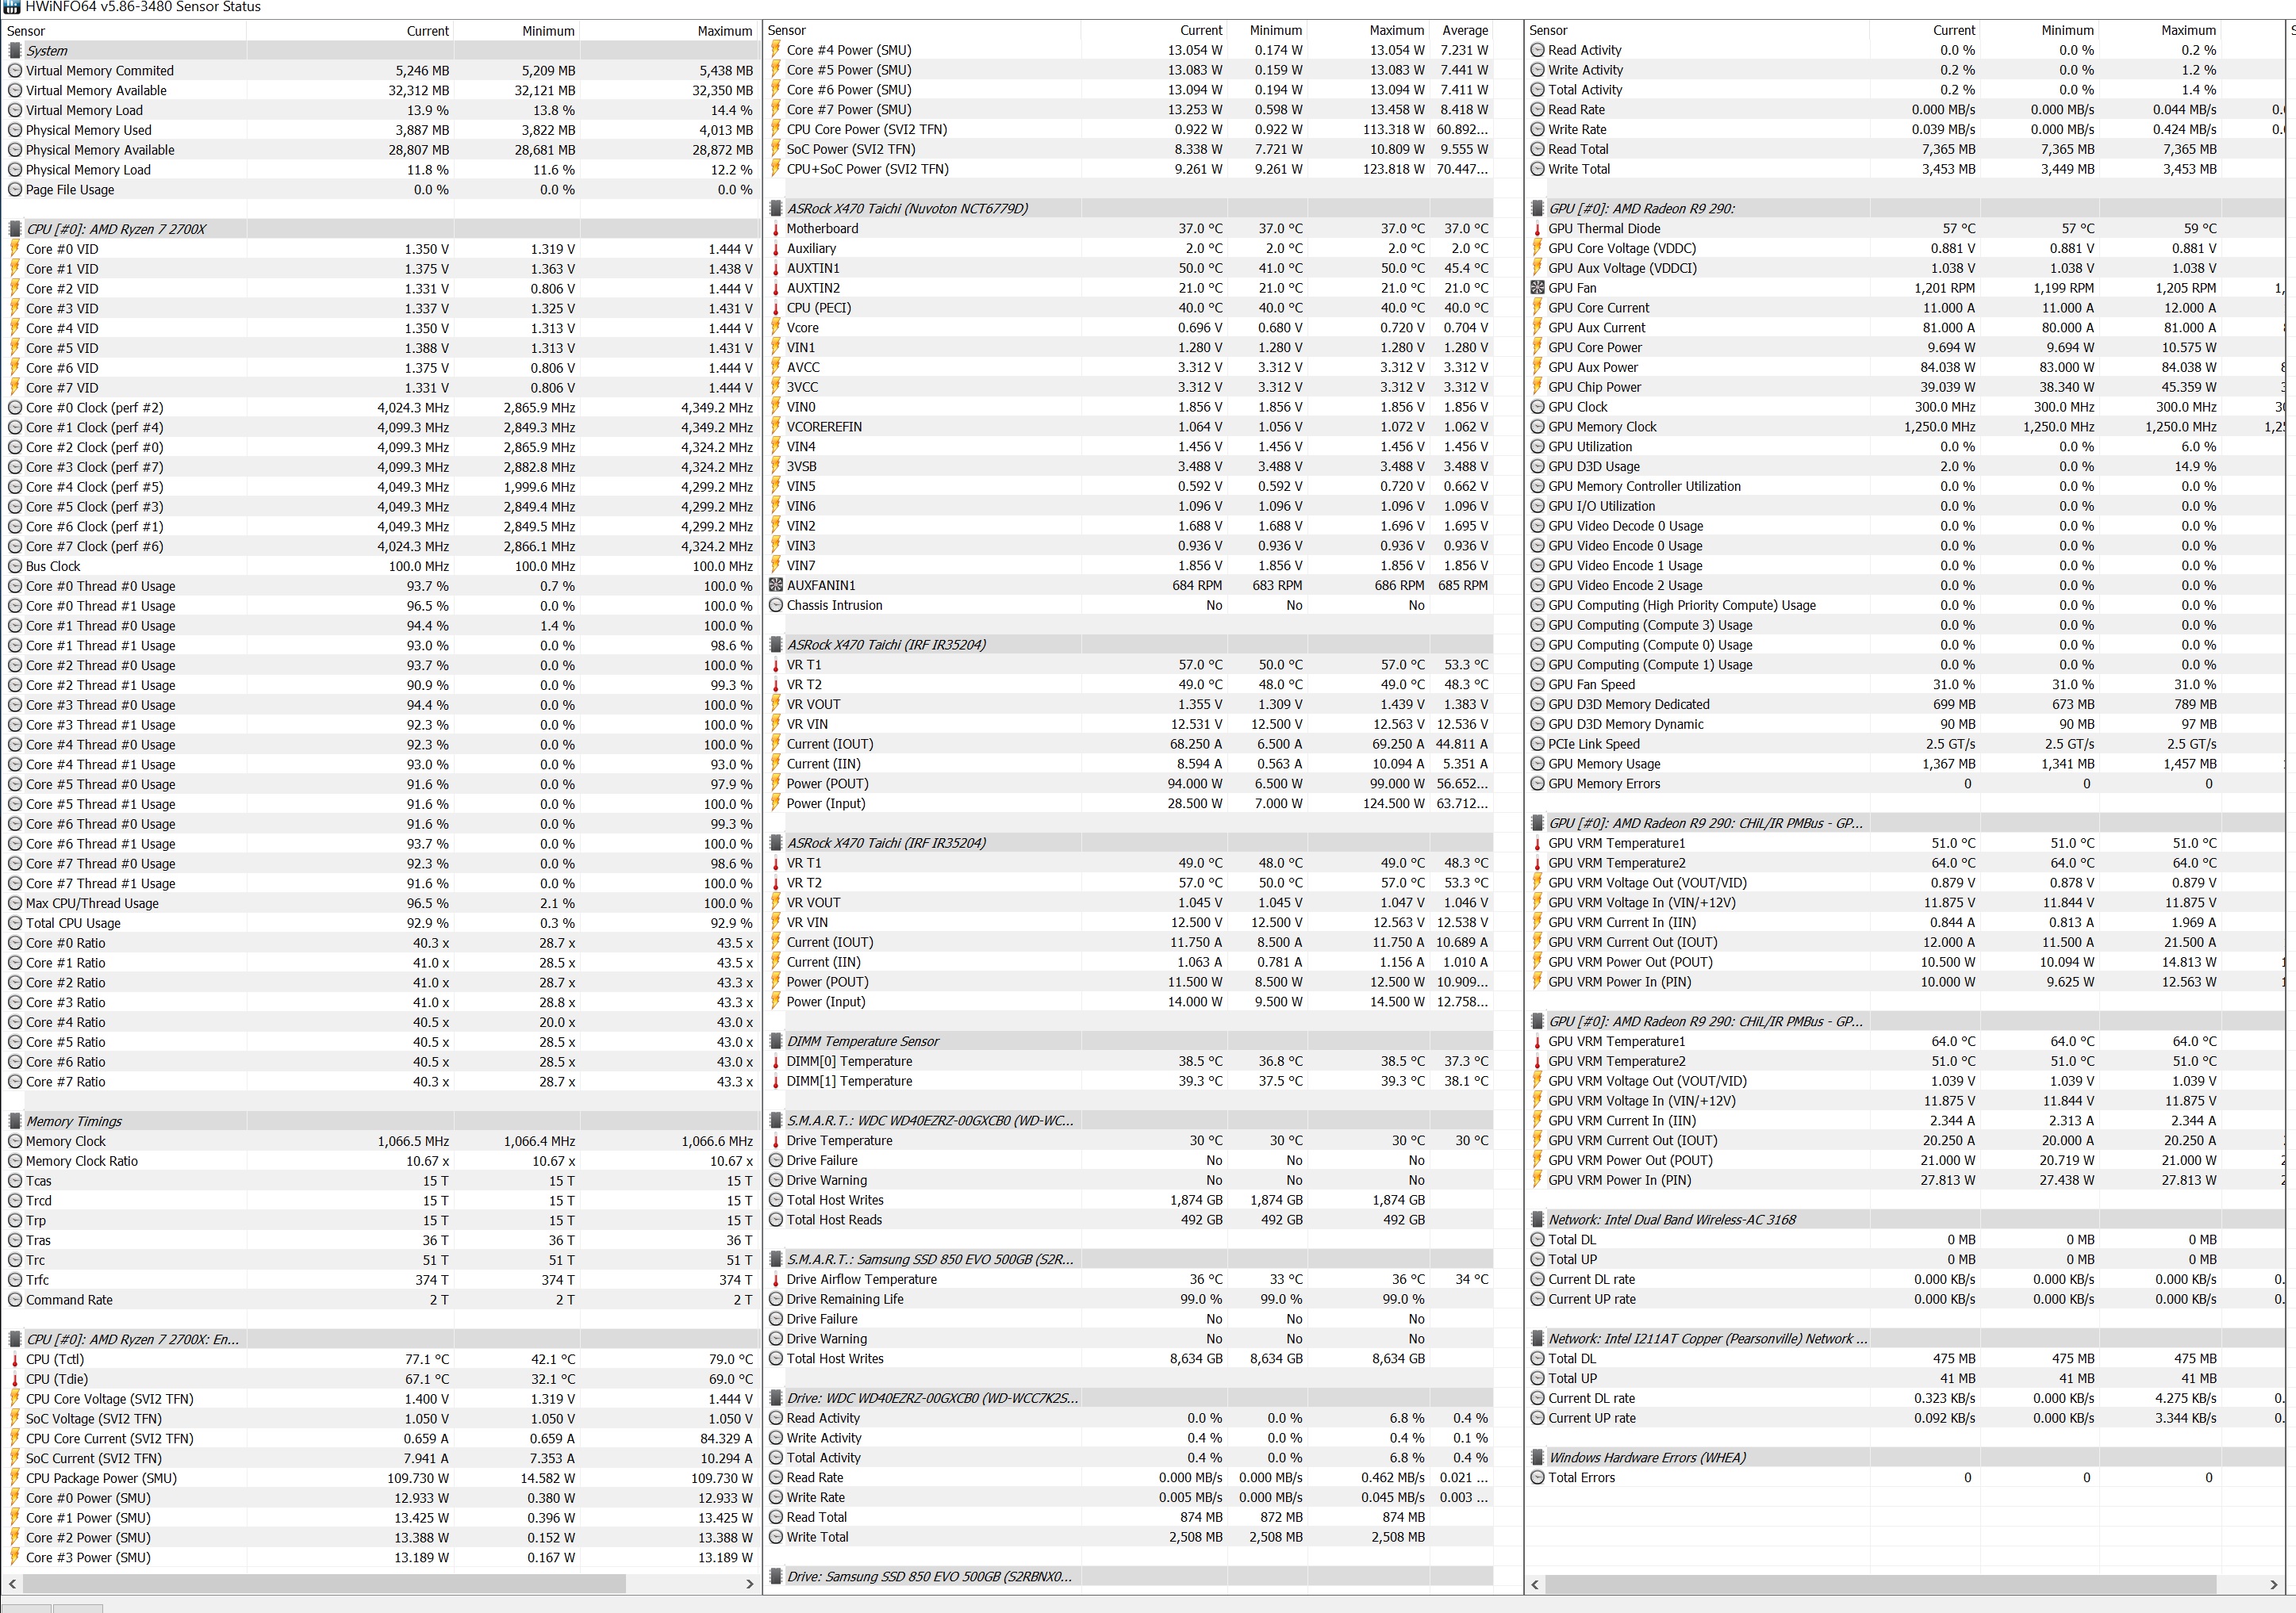Select the GPU Memory Clock row
The image size is (2296, 1613).
pyautogui.click(x=1602, y=427)
